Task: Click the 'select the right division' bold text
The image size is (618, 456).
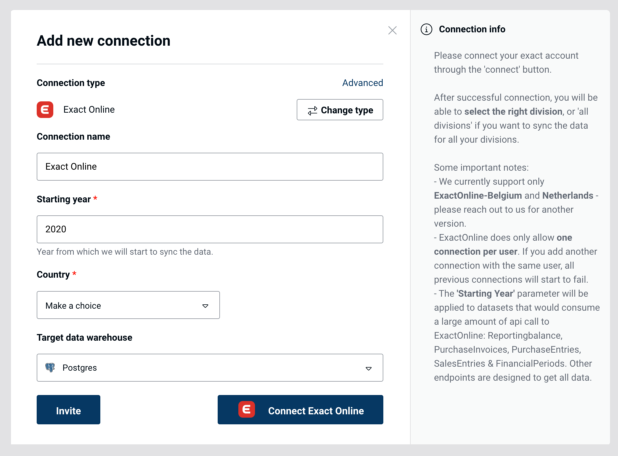Action: pyautogui.click(x=513, y=111)
